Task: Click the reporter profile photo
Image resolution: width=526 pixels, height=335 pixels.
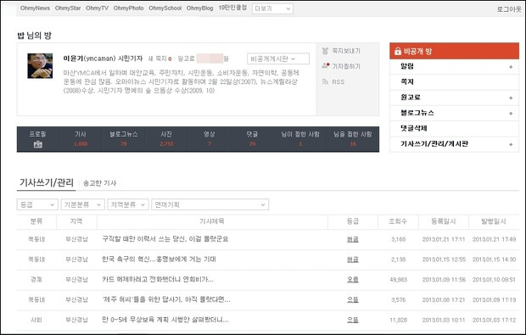Action: point(40,65)
